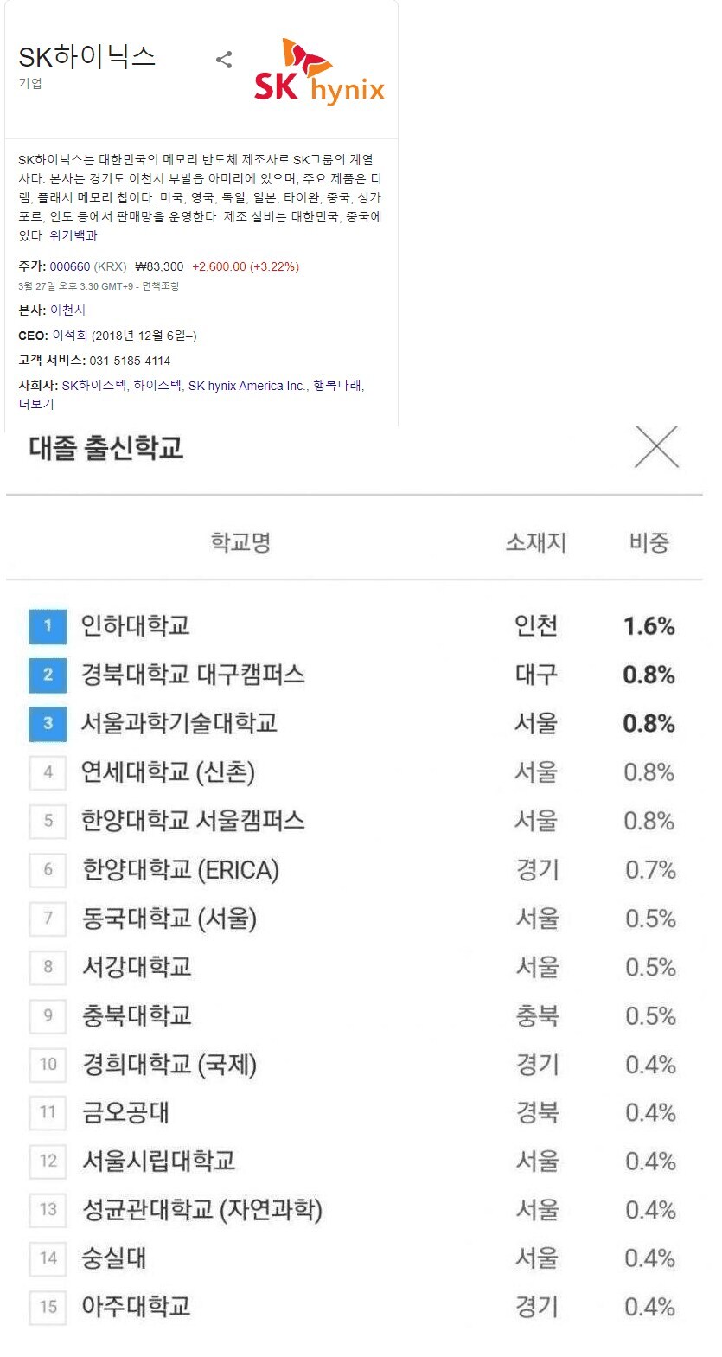Viewport: 722px width, 1357px height.
Task: Select rank badge 2 beside 경북대학교 대구캠퍼스
Action: click(48, 675)
